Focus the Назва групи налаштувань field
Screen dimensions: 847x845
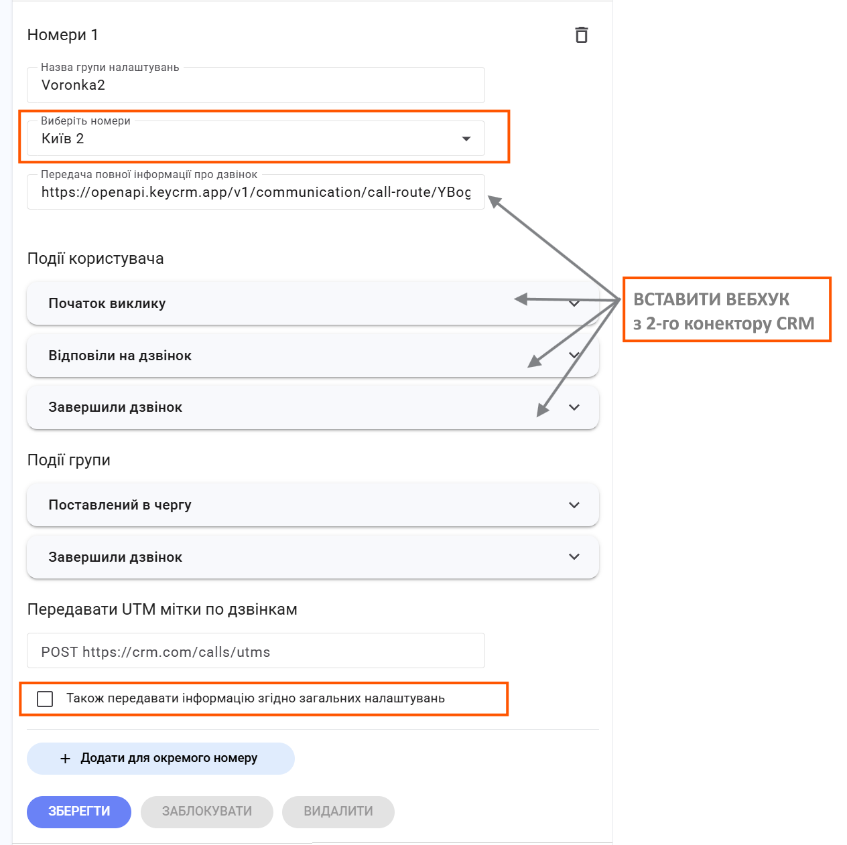255,85
